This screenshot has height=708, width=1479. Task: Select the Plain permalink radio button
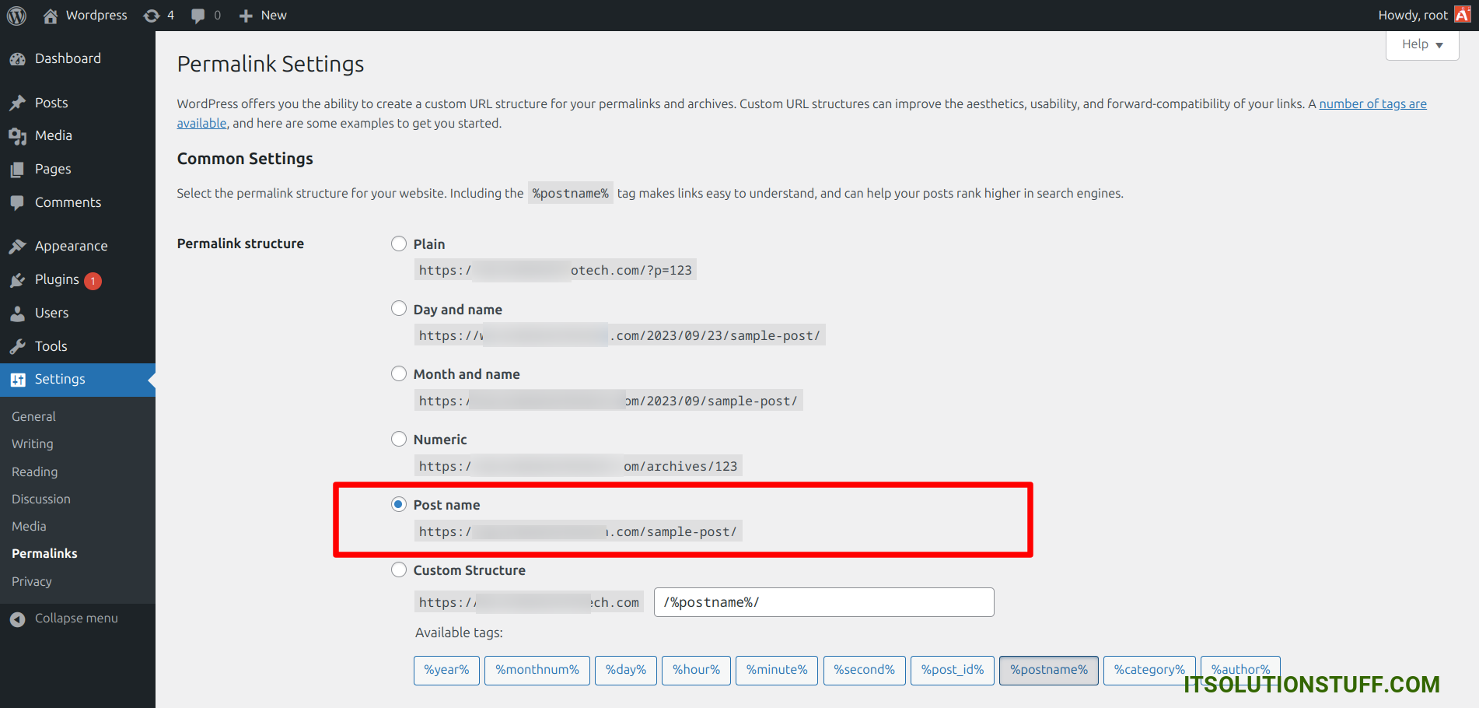[399, 244]
